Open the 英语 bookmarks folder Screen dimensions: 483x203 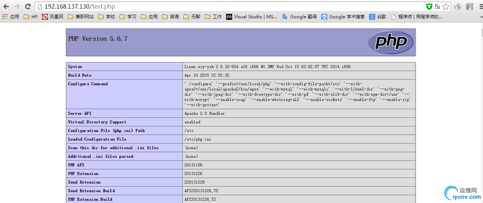(x=171, y=17)
